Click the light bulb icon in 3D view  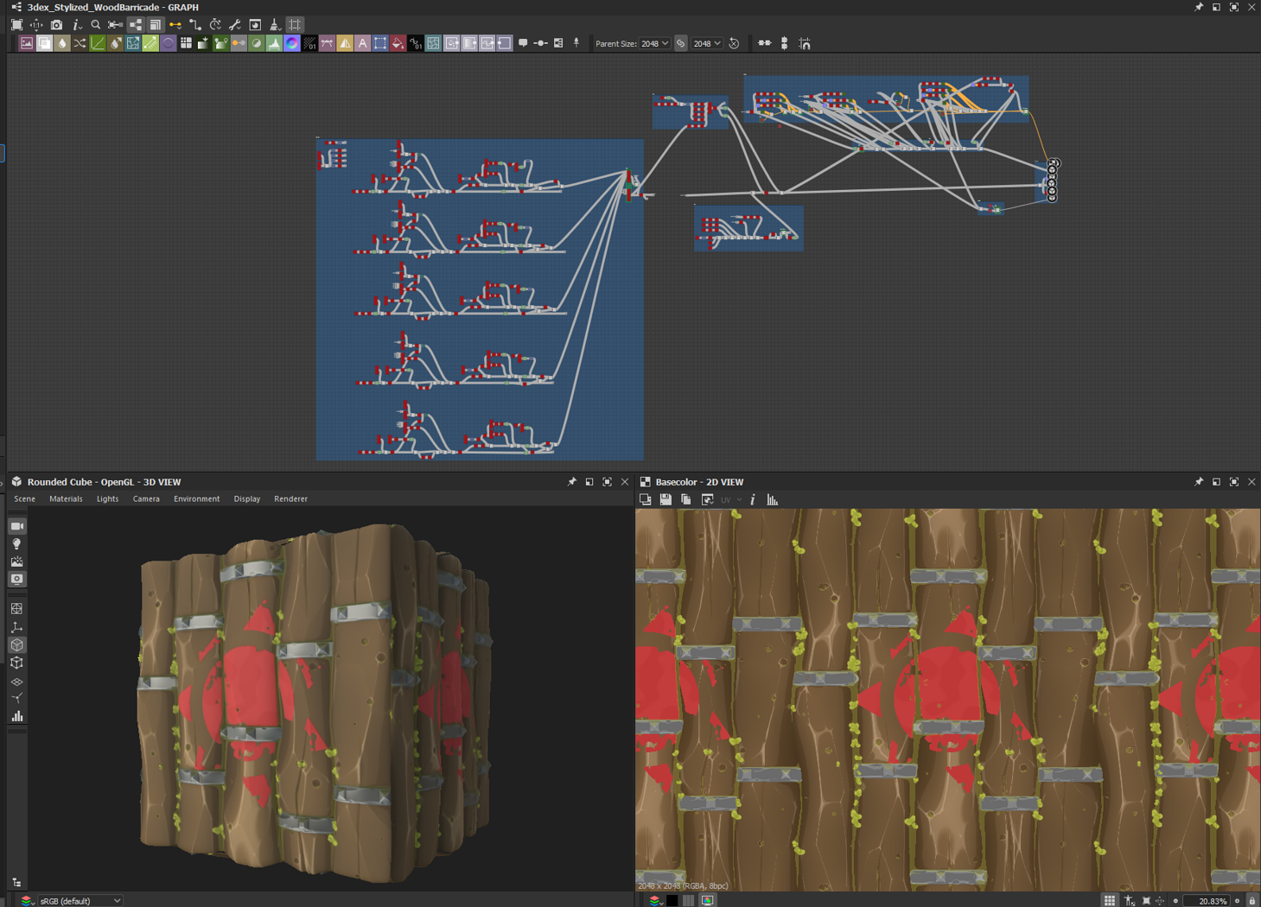click(x=16, y=544)
